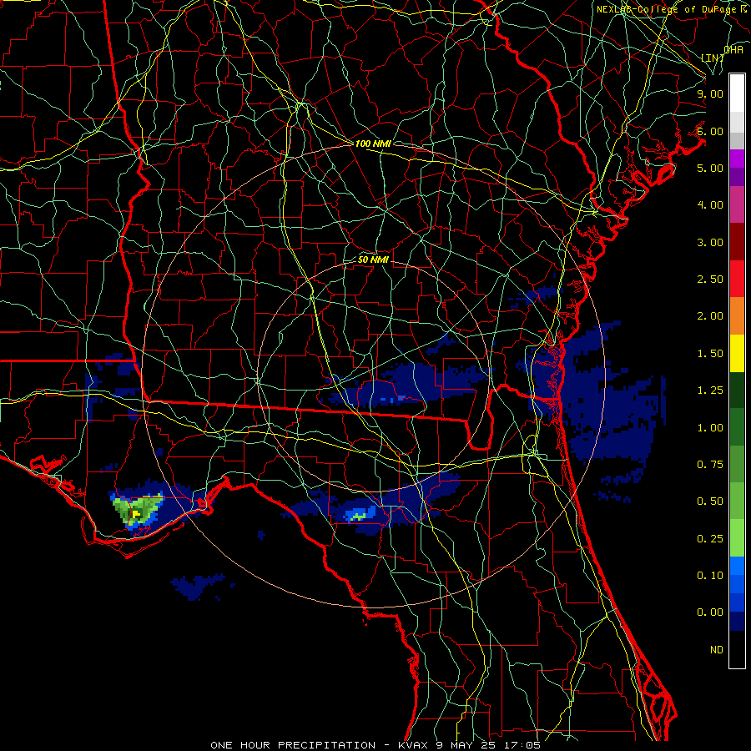
Task: Click the ND legend label
Action: click(x=717, y=650)
